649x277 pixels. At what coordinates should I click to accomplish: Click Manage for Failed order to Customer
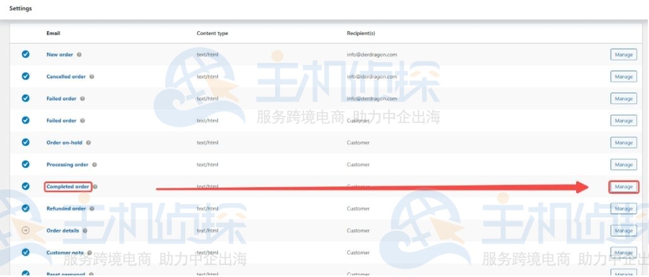pyautogui.click(x=624, y=120)
